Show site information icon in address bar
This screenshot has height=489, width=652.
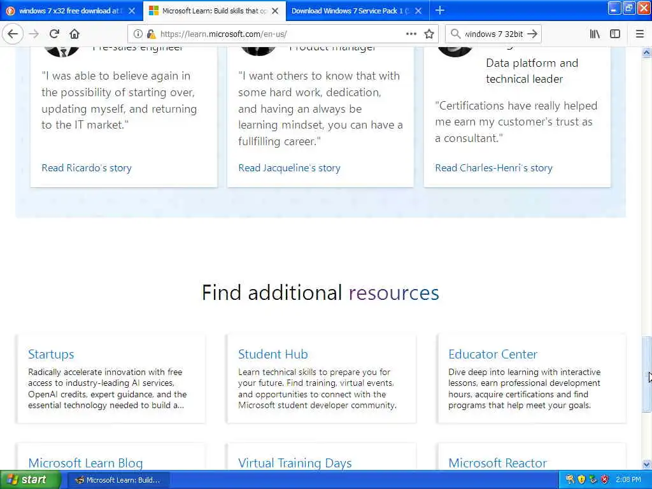coord(138,34)
